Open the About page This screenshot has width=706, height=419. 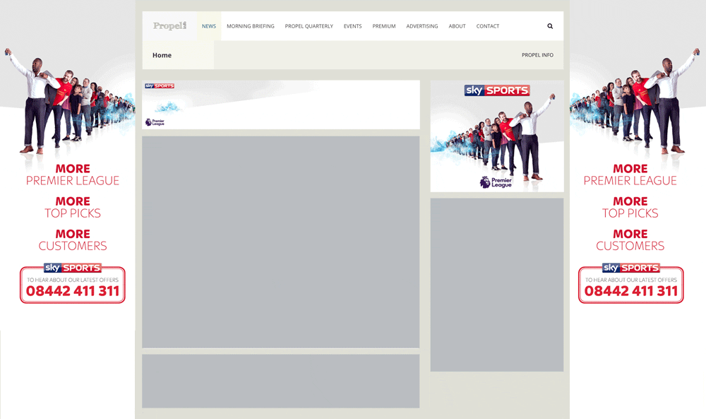click(457, 26)
